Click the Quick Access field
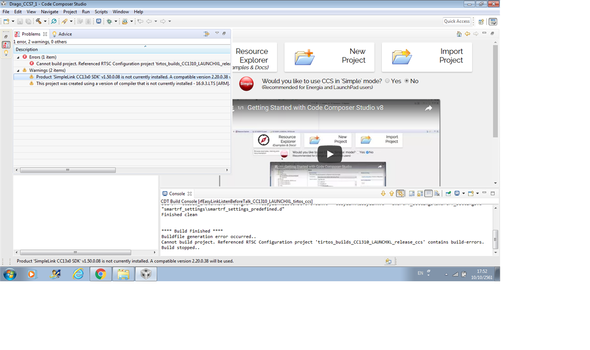This screenshot has width=590, height=350. pyautogui.click(x=457, y=21)
